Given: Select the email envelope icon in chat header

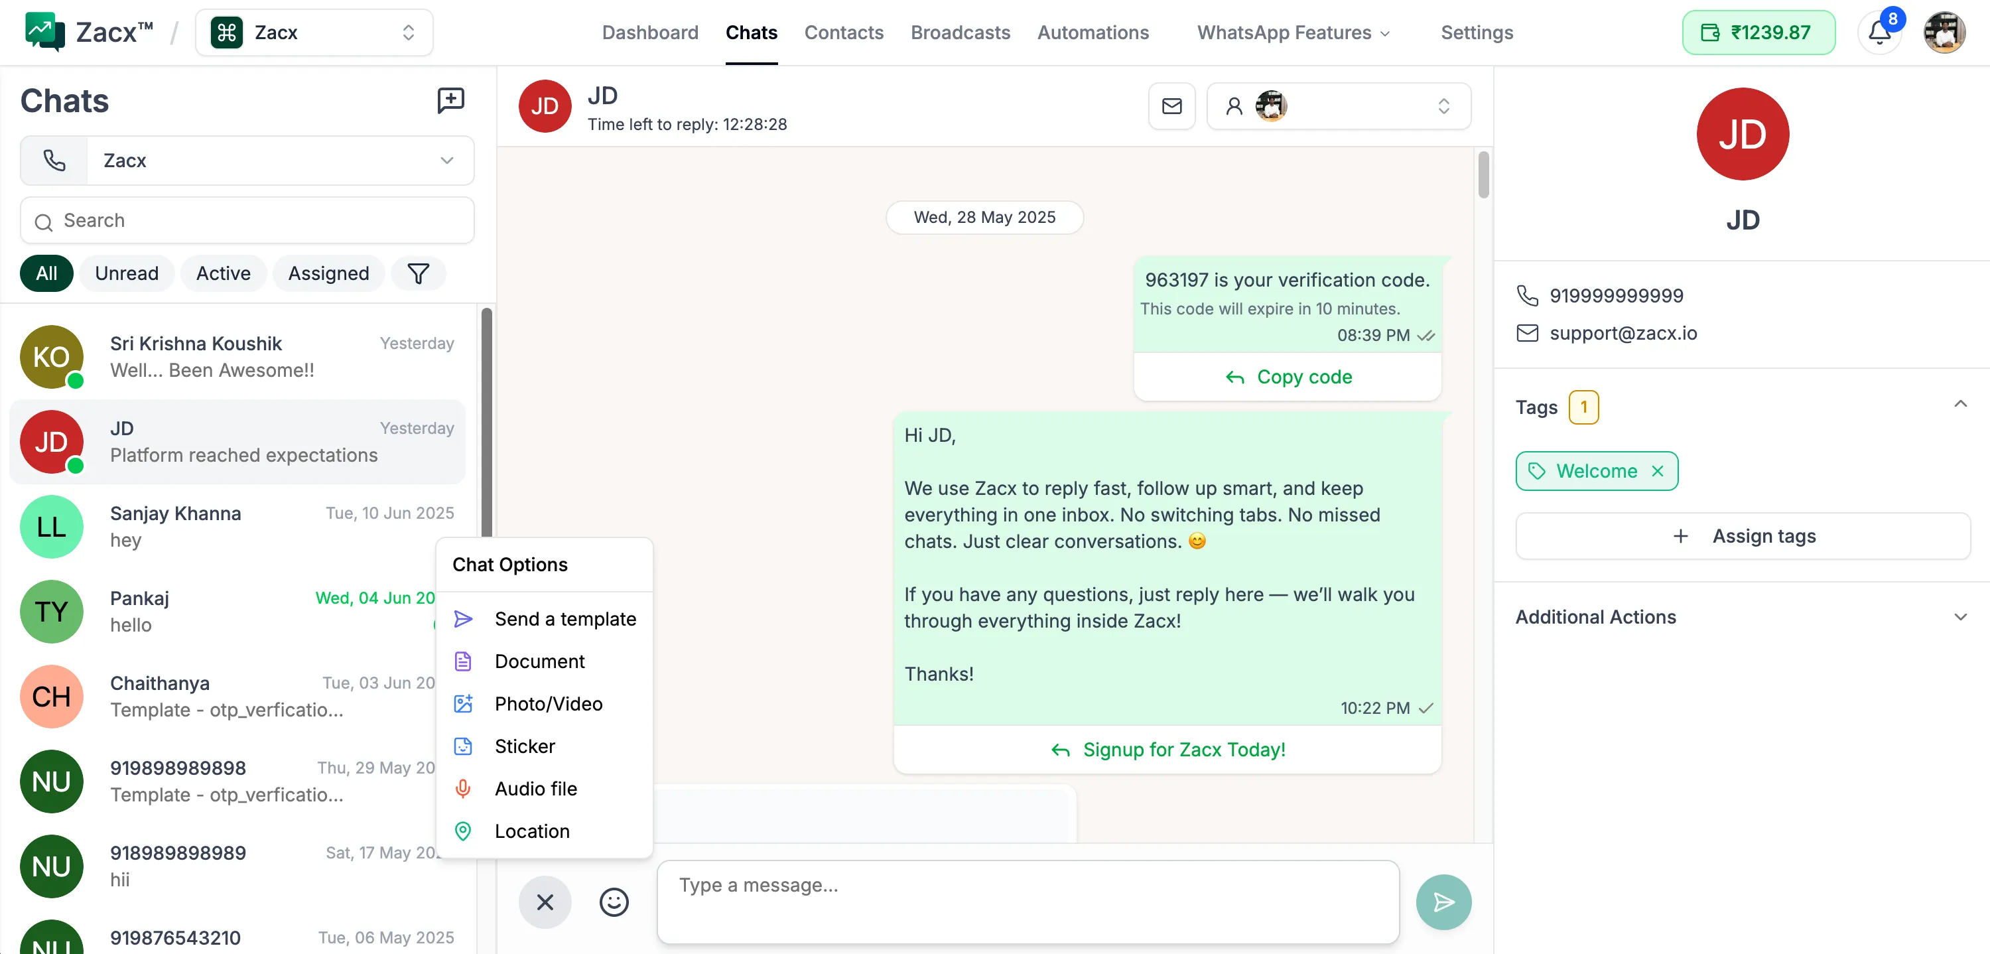Looking at the screenshot, I should pos(1171,106).
